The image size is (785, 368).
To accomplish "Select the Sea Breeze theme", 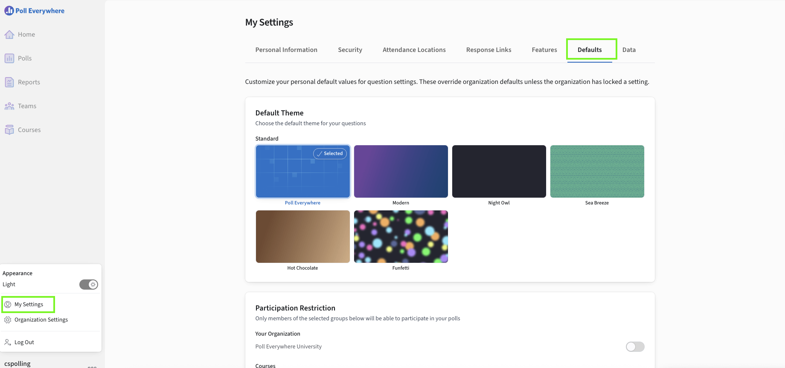I will click(x=597, y=172).
